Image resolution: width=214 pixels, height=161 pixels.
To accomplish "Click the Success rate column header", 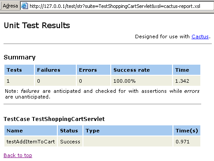I will 142,70.
